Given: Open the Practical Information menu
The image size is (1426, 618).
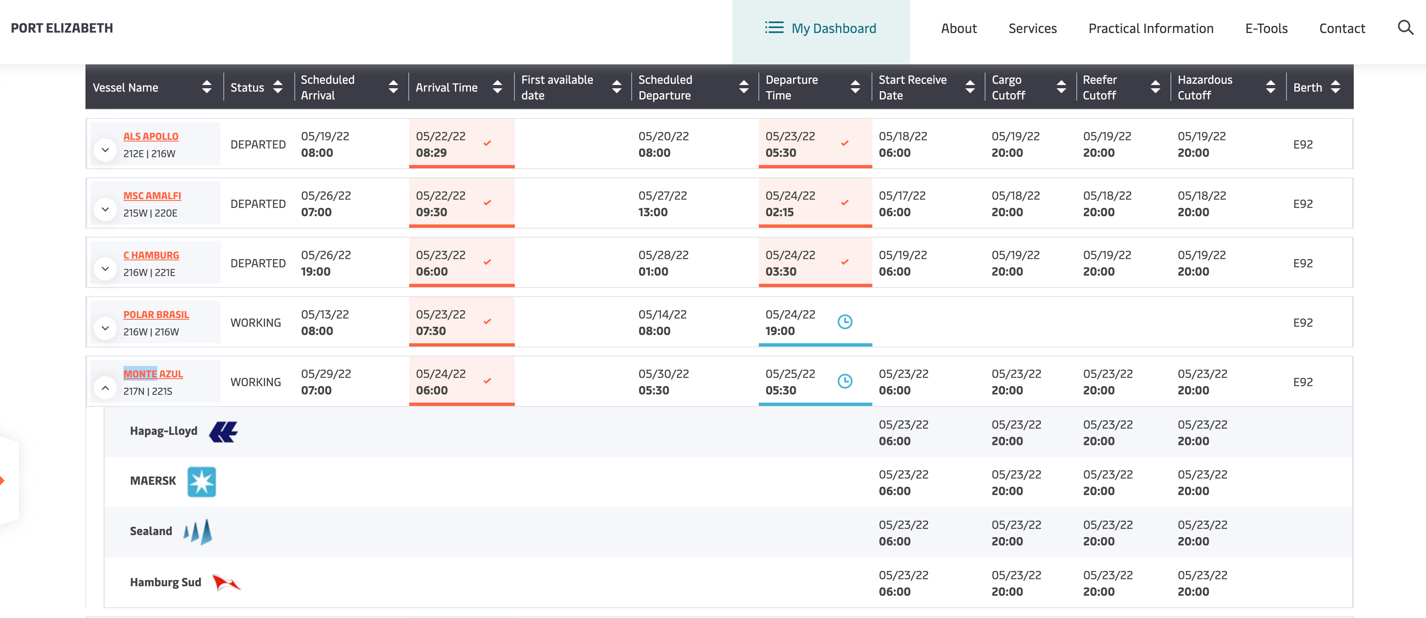Looking at the screenshot, I should click(x=1151, y=28).
